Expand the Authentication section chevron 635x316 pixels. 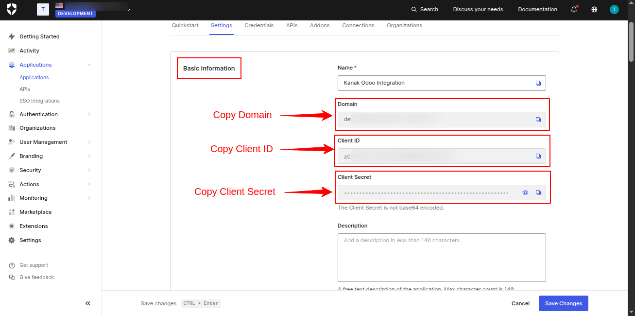coord(89,114)
